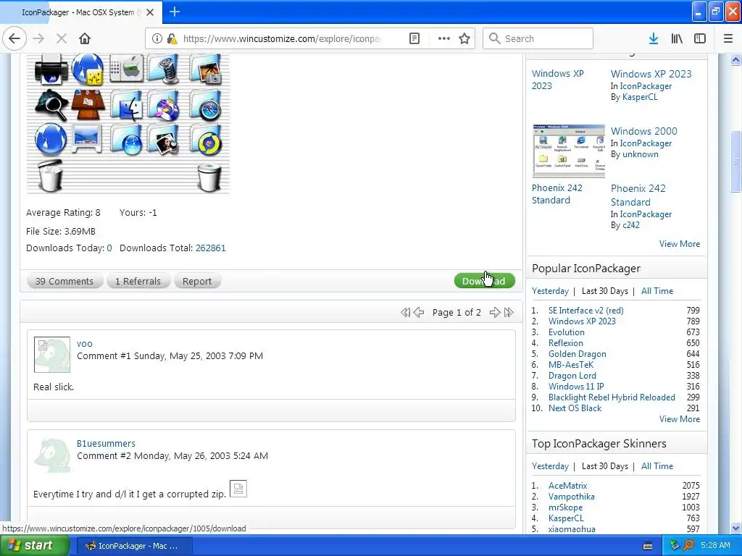
Task: Open a new browser tab
Action: pos(175,12)
